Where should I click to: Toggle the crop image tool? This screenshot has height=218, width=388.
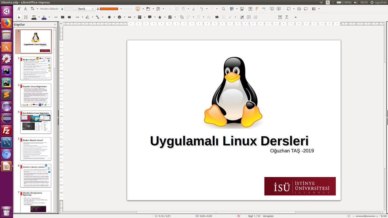coord(223,17)
